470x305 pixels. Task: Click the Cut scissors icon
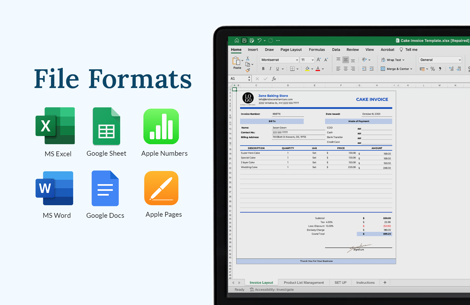(248, 58)
